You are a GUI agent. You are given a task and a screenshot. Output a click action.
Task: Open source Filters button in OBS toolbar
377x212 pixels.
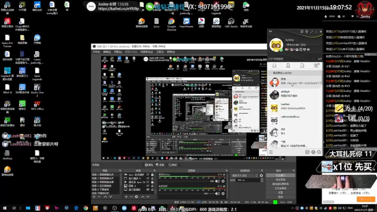tap(160, 165)
